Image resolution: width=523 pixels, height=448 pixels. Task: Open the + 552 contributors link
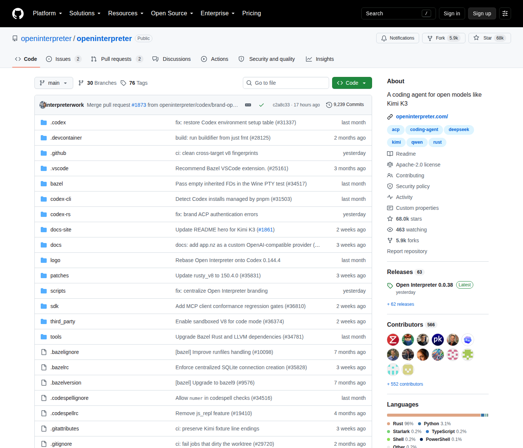click(405, 384)
